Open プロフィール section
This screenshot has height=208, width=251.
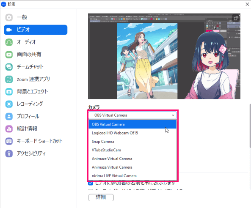36,116
